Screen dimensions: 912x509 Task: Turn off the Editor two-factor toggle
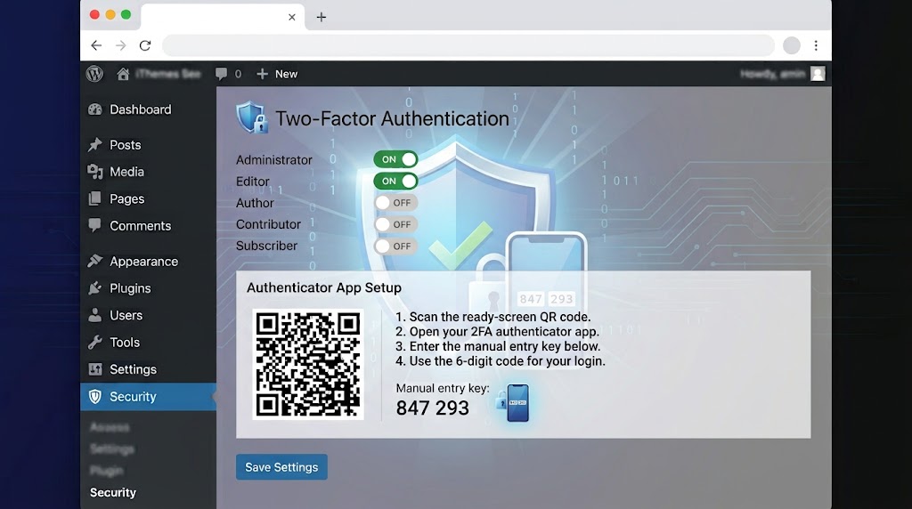point(395,181)
